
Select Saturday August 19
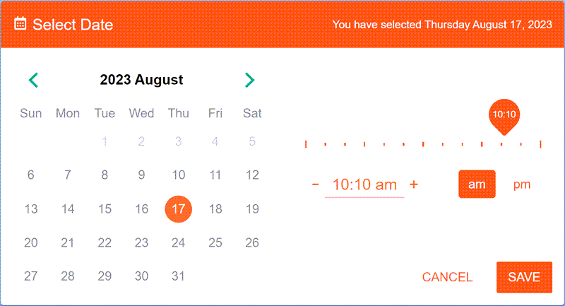click(252, 208)
